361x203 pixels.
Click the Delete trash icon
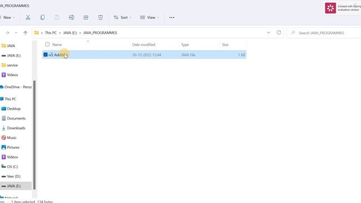point(100,17)
